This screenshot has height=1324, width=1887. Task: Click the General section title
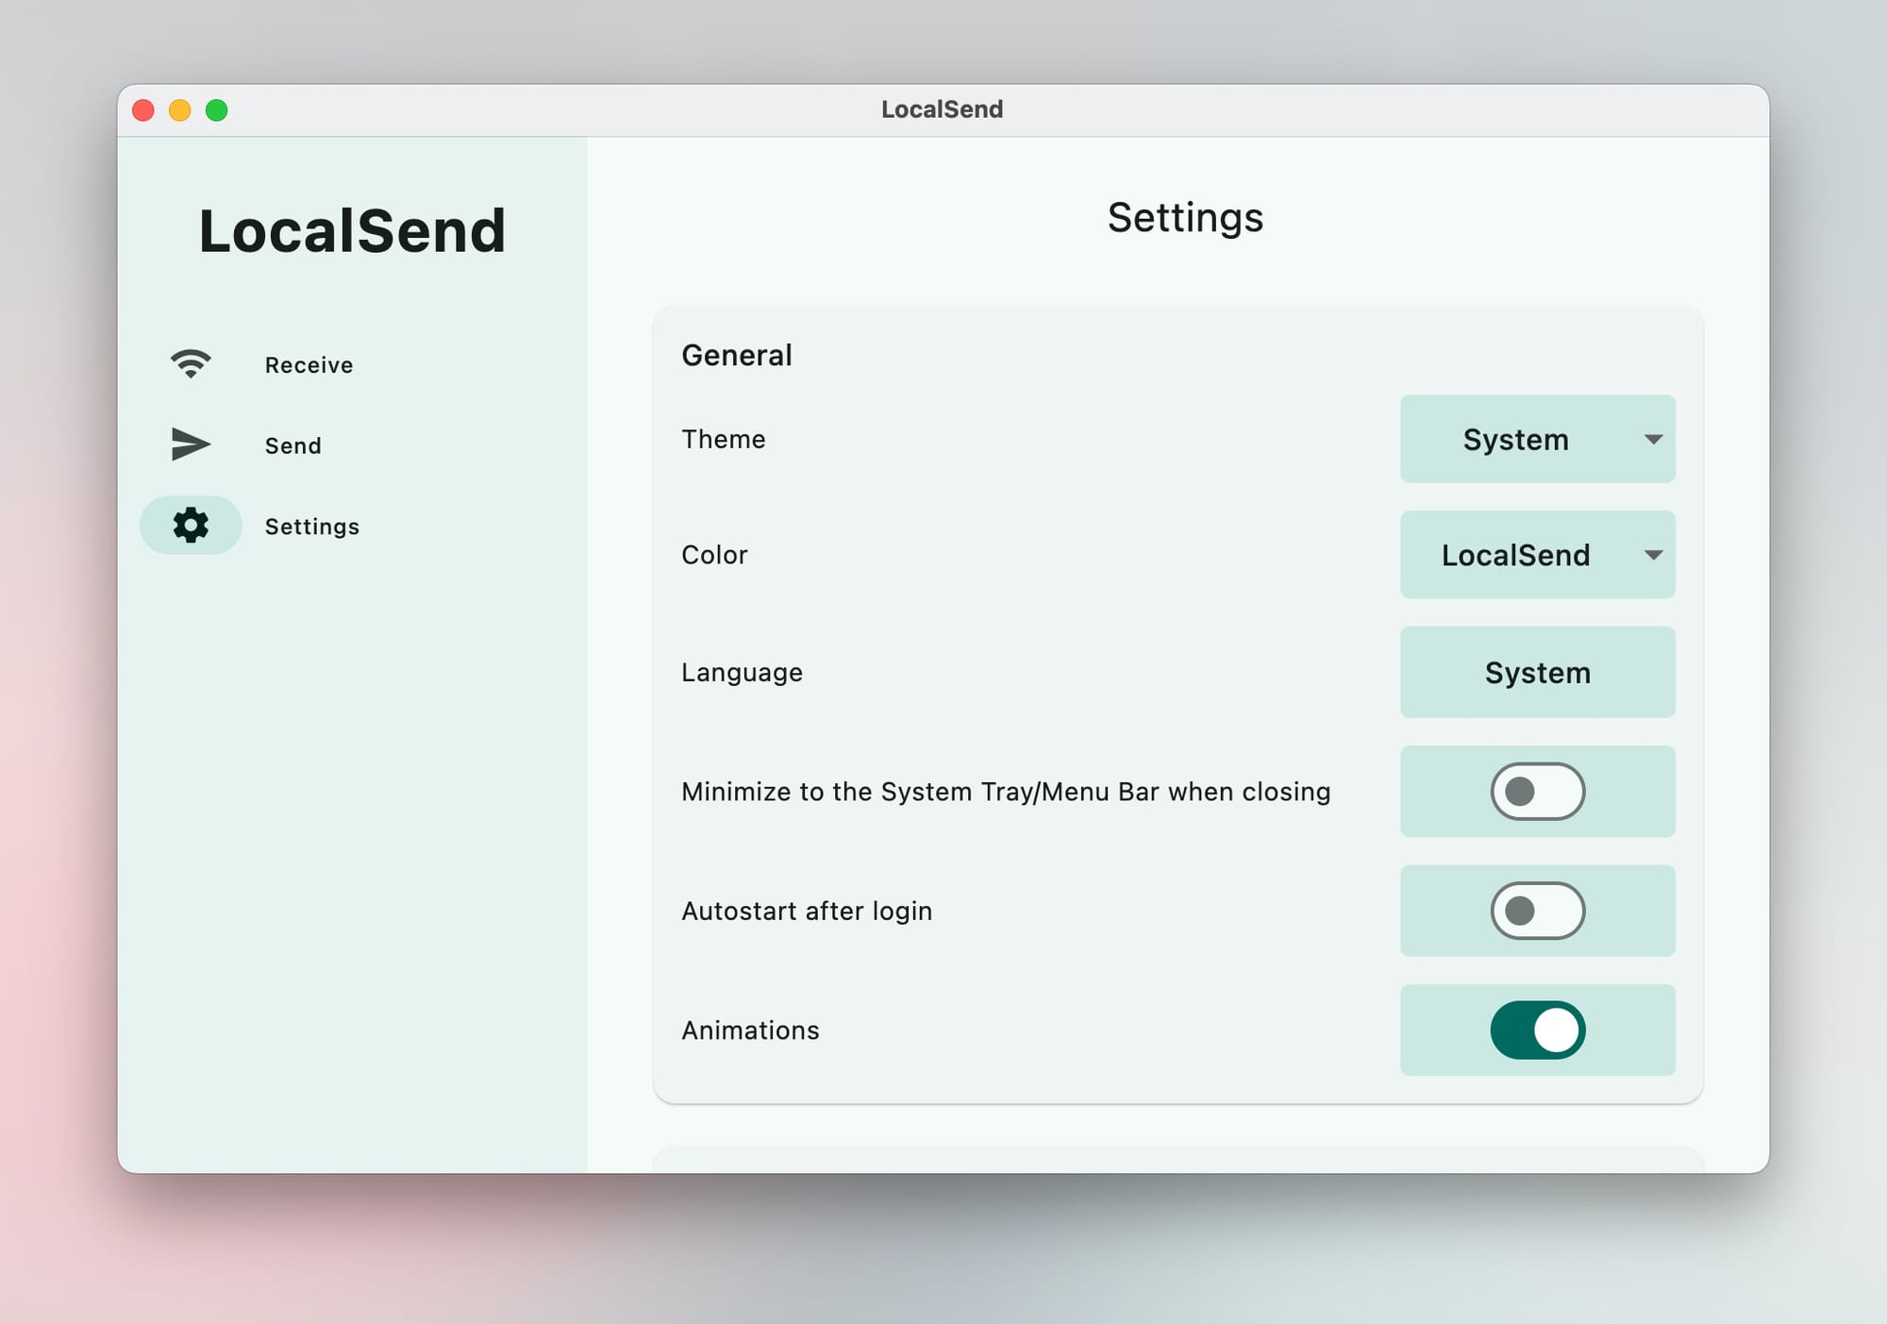click(x=737, y=356)
